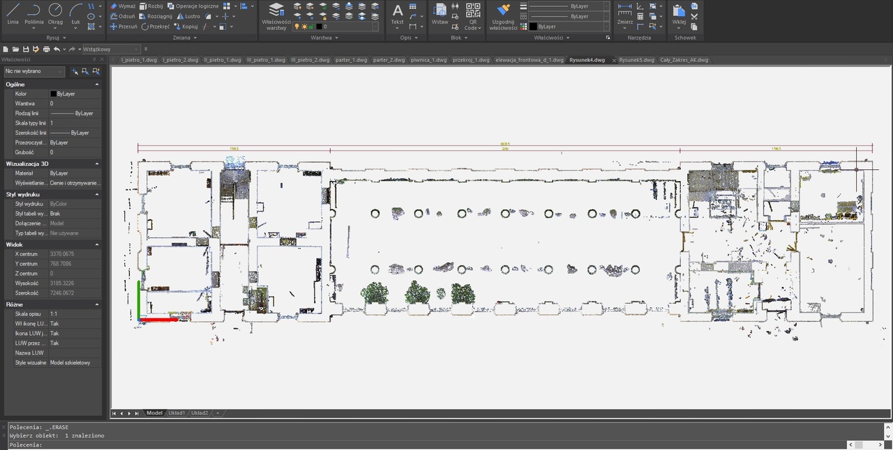Screen dimensions: 893x450
Task: Toggle the layer lock padlock icon
Action: click(311, 26)
